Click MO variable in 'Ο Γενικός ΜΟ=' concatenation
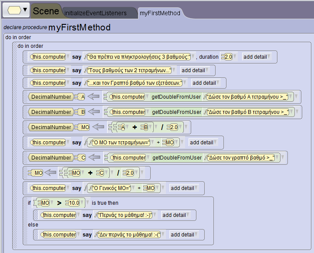This screenshot has height=253, width=314. pyautogui.click(x=149, y=188)
